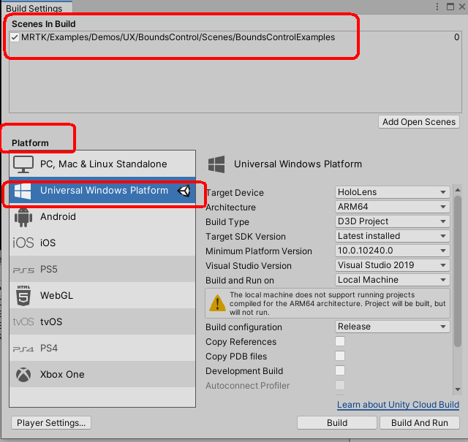Open Player Settings

click(x=51, y=423)
